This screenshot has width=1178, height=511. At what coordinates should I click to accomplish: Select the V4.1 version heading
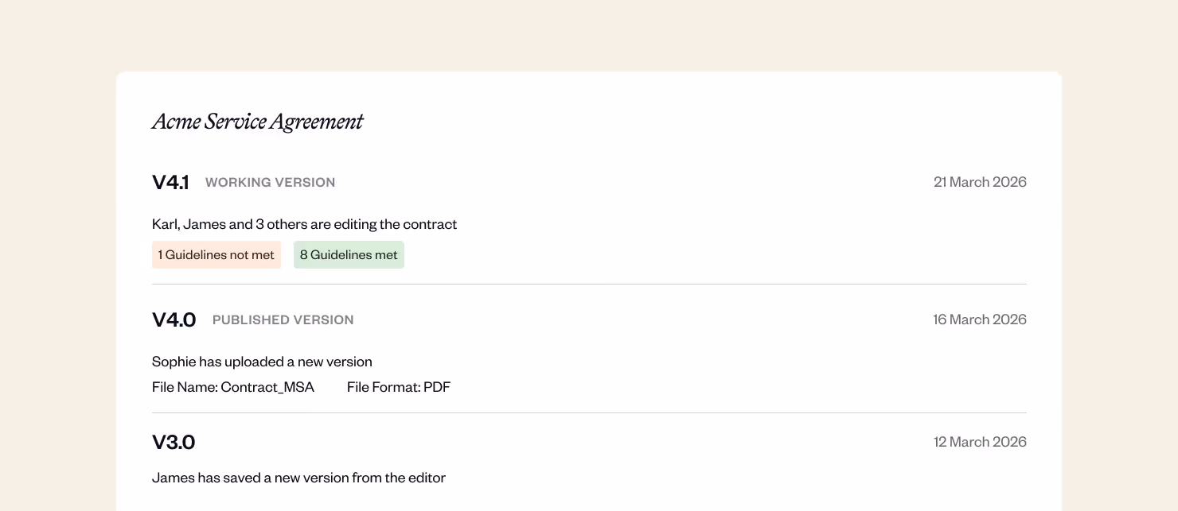(170, 182)
